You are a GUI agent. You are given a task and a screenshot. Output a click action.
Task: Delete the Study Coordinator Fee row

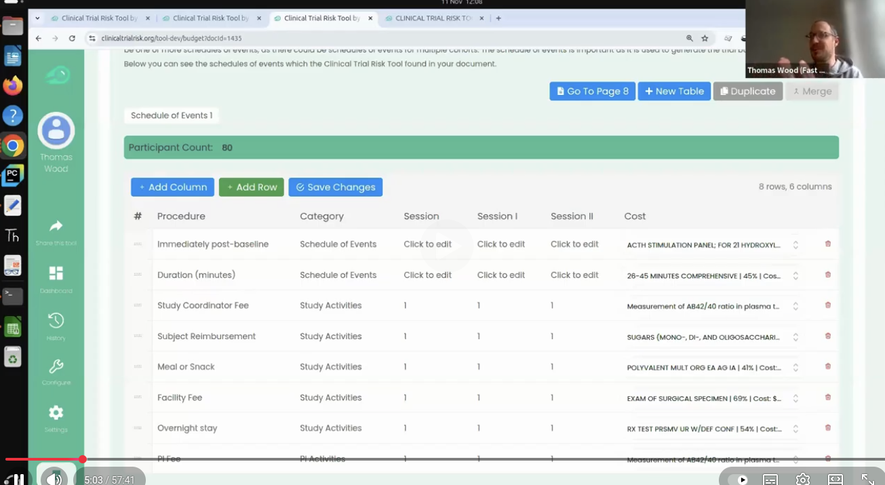827,305
